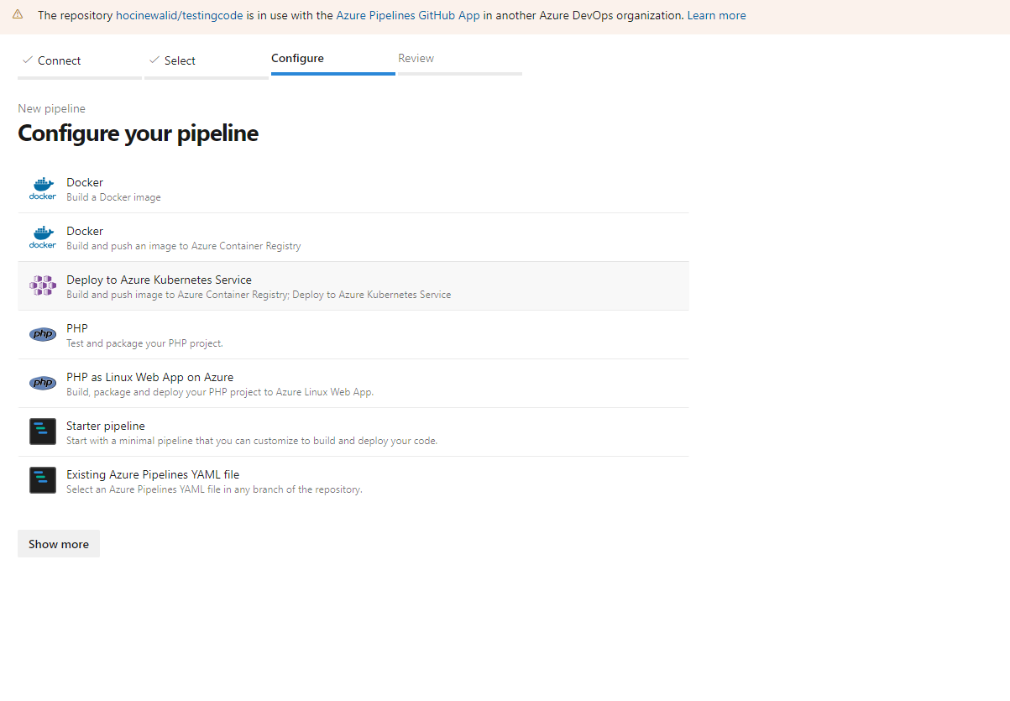Image resolution: width=1010 pixels, height=701 pixels.
Task: Choose the Docker title above 'Build a Docker image'
Action: (x=85, y=182)
